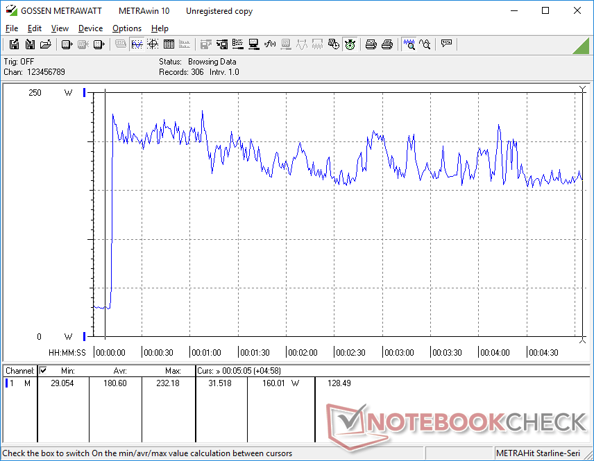Toggle the blue waveform zoom magnifier icon

(409, 44)
